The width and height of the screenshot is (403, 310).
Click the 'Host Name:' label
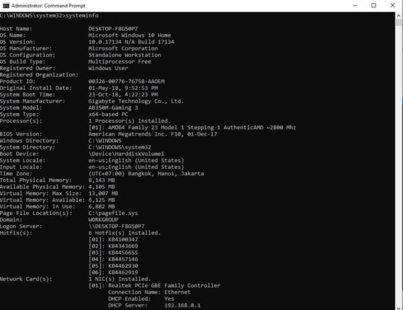pyautogui.click(x=16, y=29)
